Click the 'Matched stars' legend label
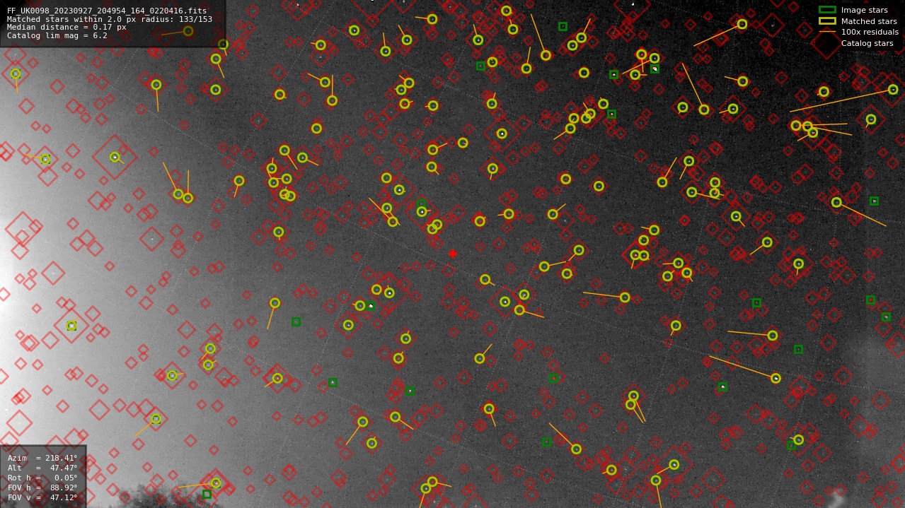The width and height of the screenshot is (905, 508). click(x=869, y=22)
